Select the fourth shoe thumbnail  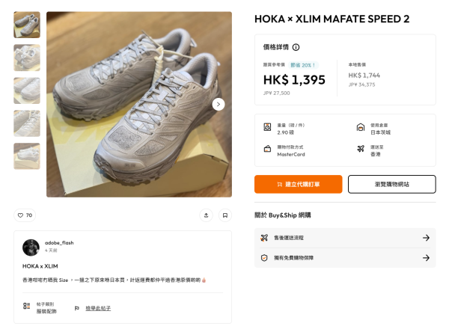click(x=27, y=123)
